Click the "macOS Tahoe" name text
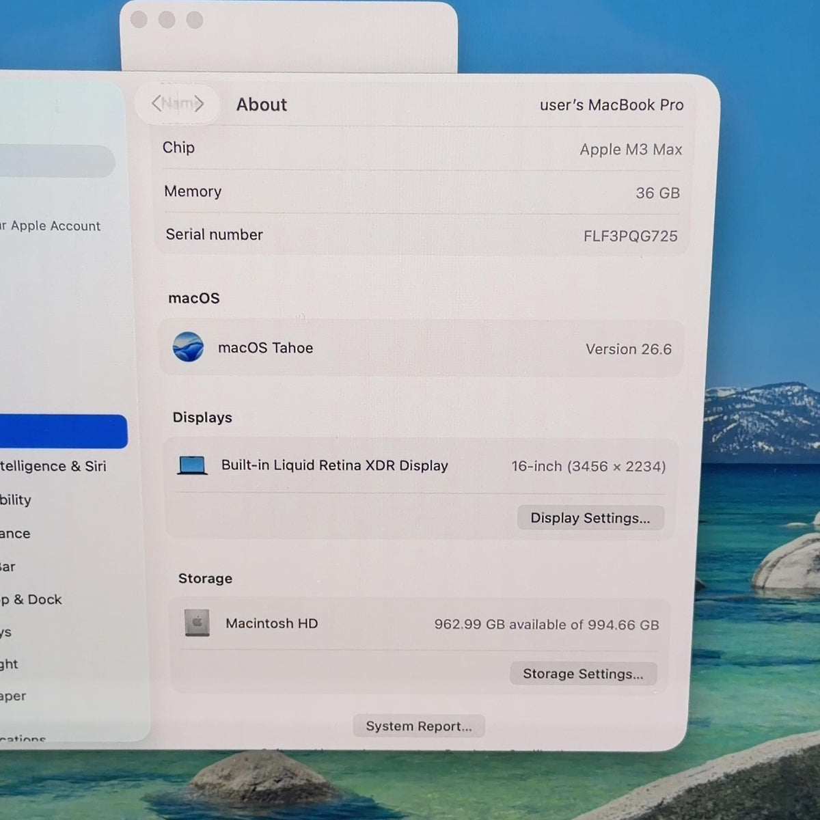 265,348
